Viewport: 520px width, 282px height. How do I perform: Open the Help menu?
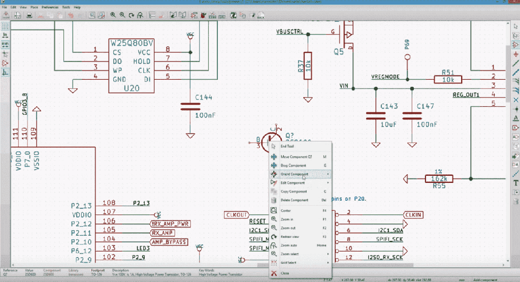point(77,7)
